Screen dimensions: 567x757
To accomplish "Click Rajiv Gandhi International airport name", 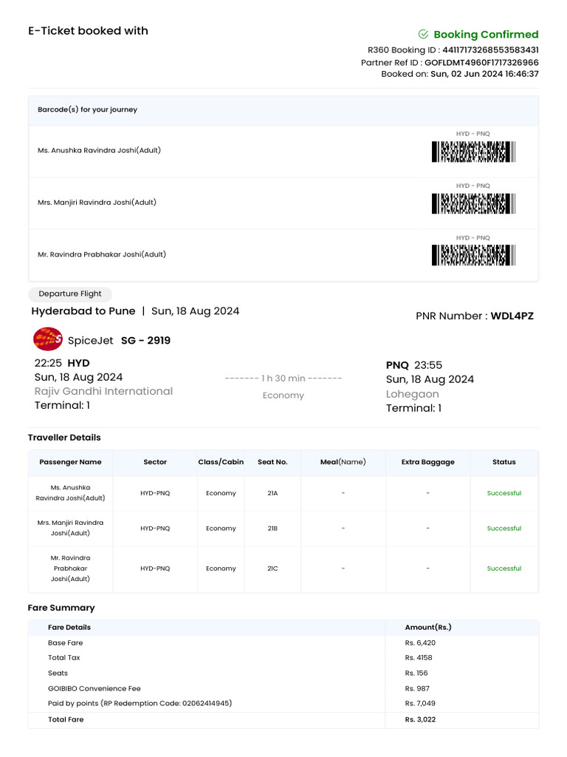I will click(x=103, y=391).
